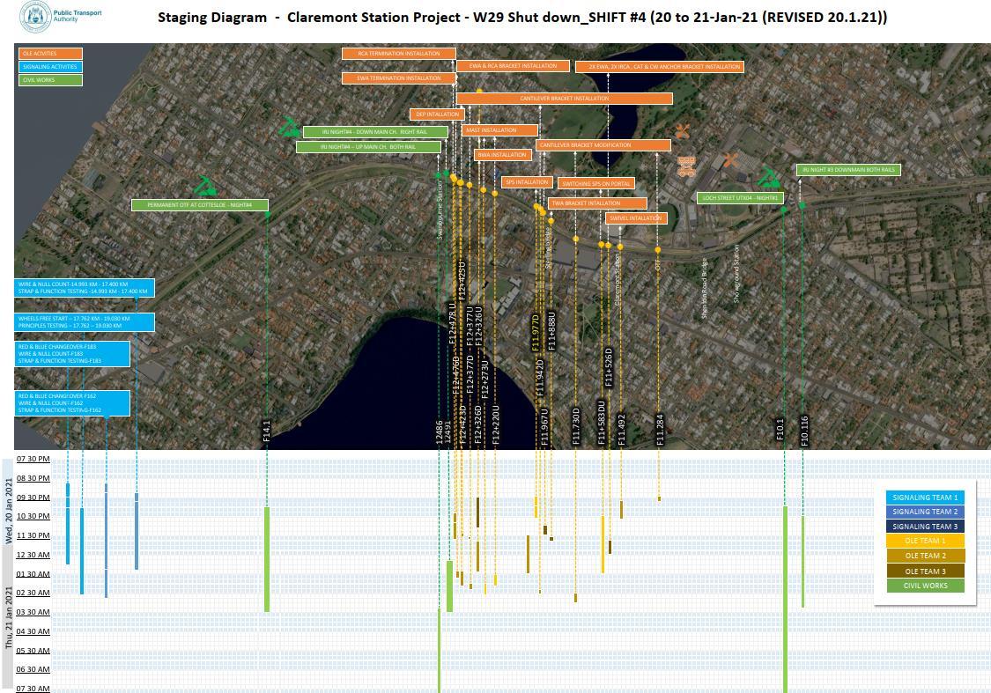Select the TWA Bracket Intallation label
This screenshot has width=991, height=693.
[597, 203]
